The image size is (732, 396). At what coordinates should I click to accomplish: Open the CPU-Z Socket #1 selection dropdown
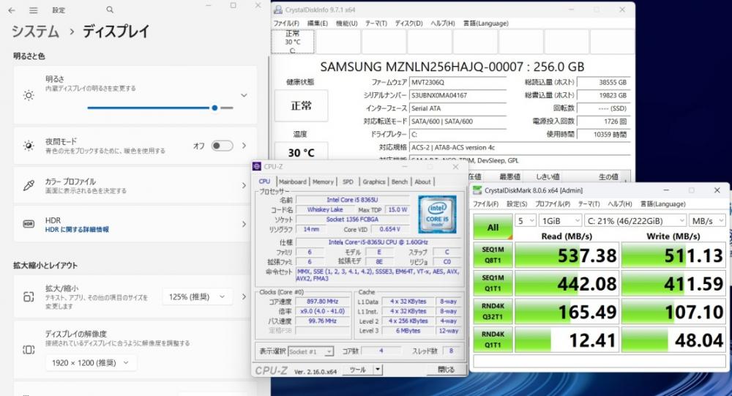[310, 351]
